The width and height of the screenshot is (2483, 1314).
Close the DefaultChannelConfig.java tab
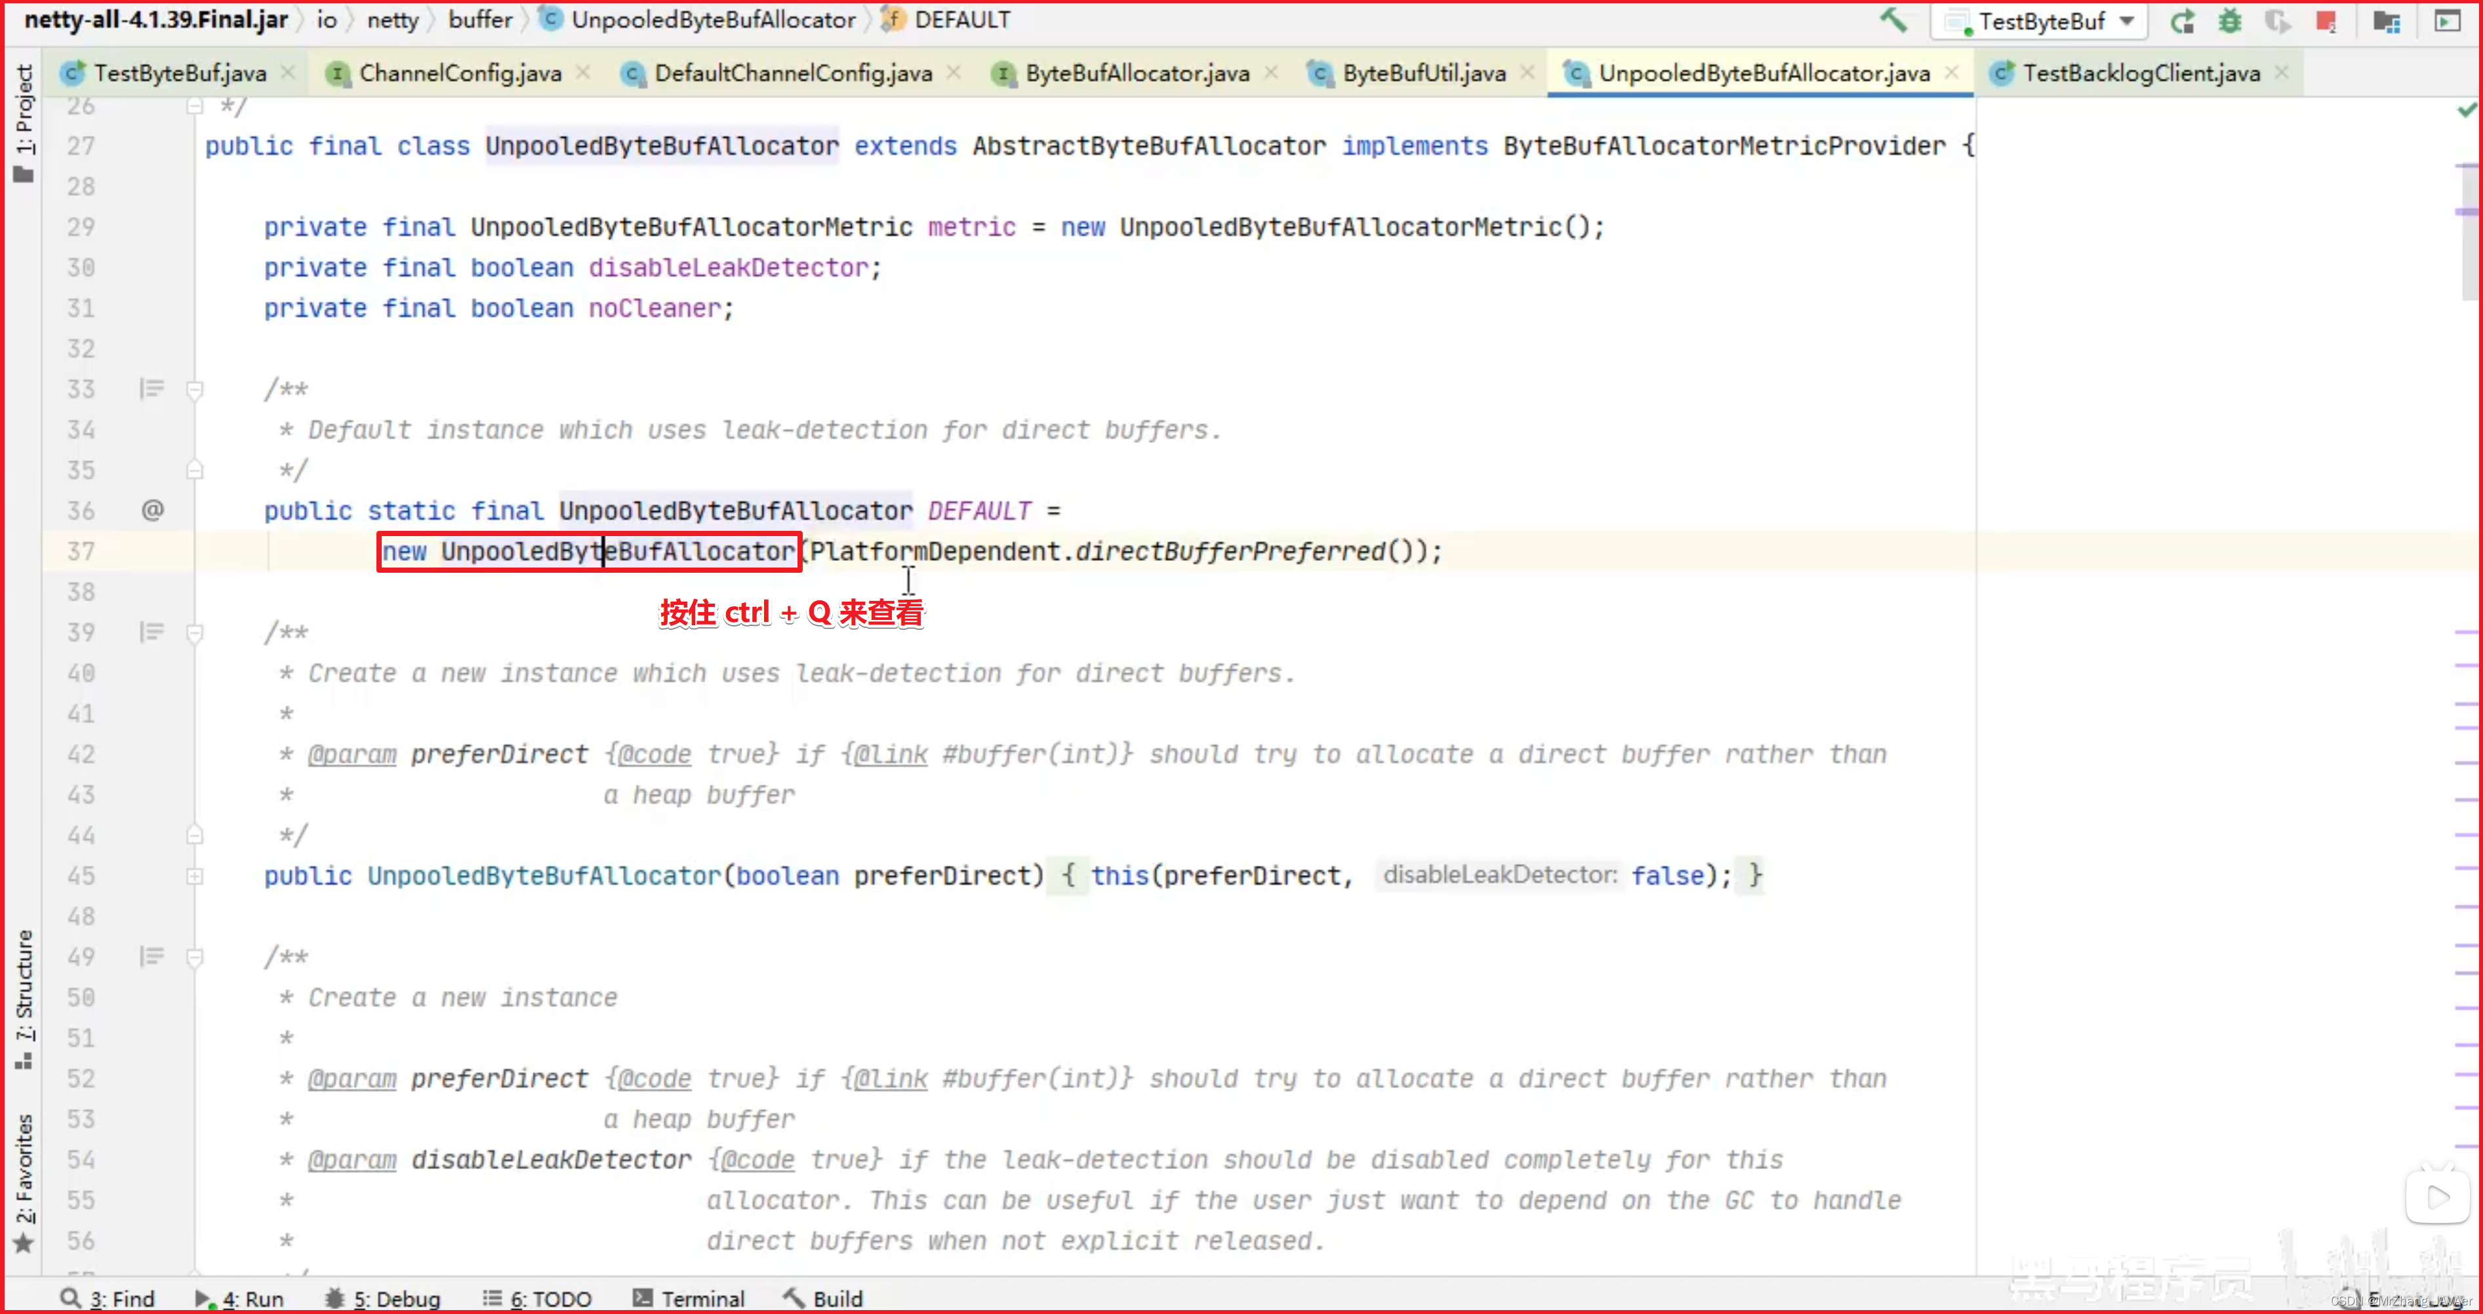click(954, 72)
